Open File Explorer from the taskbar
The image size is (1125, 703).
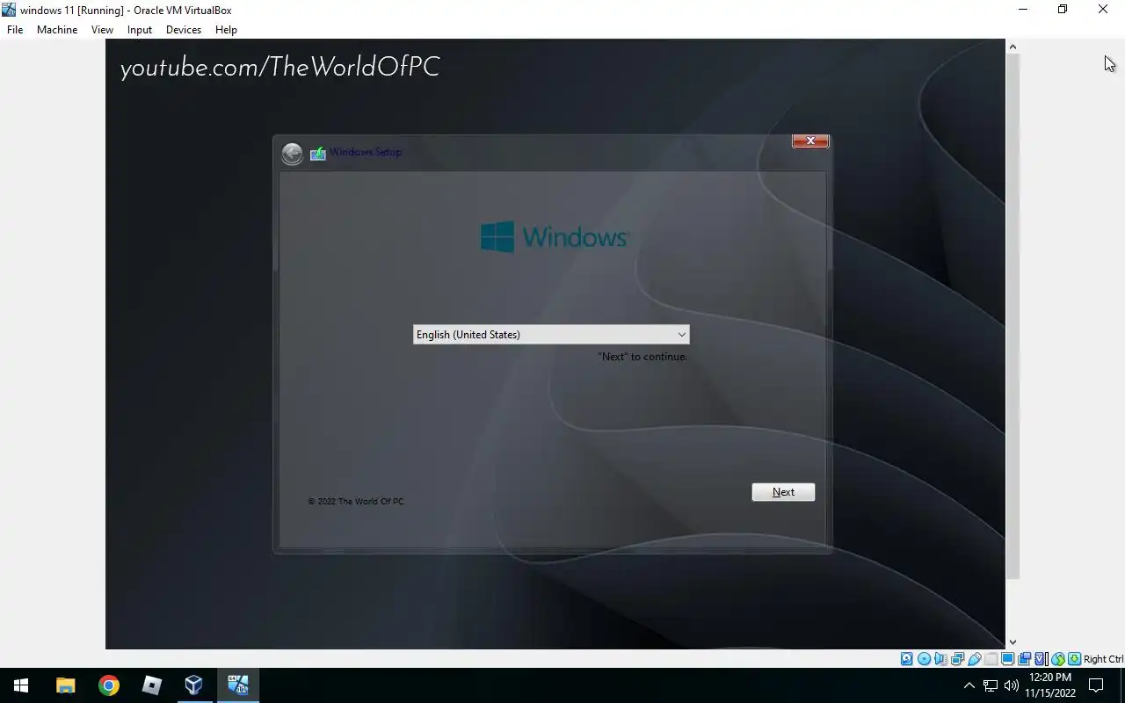66,685
